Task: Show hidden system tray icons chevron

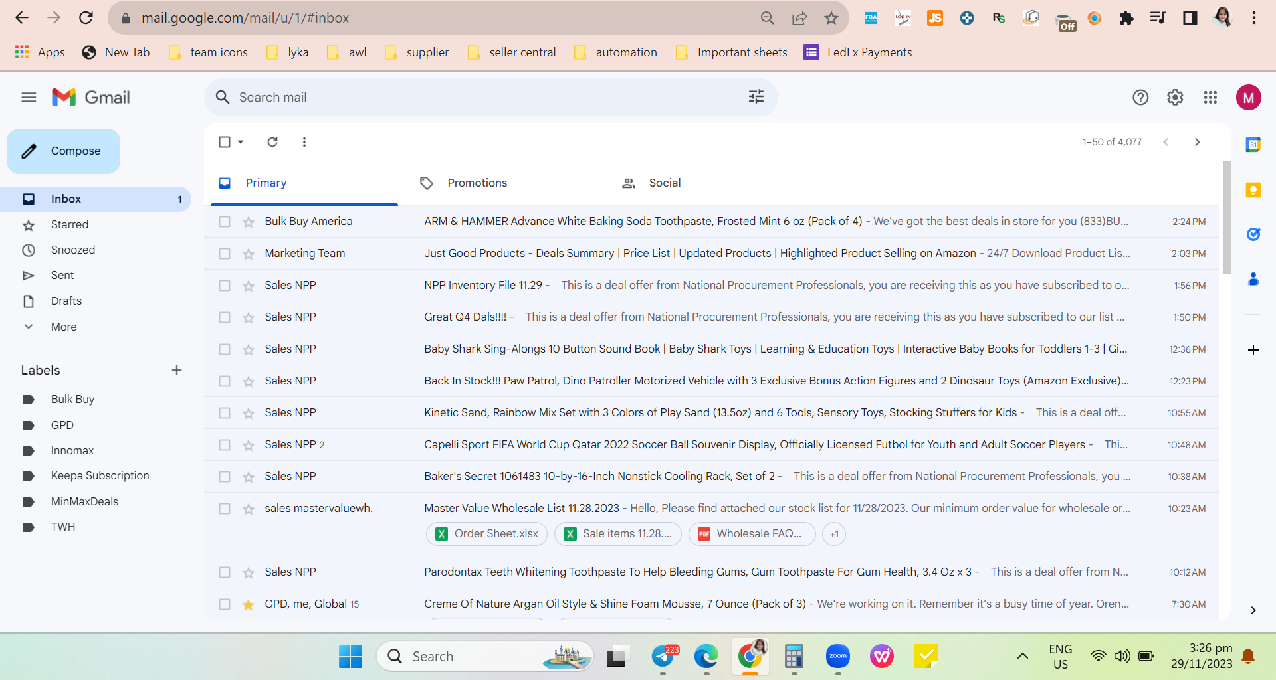Action: pos(1023,657)
